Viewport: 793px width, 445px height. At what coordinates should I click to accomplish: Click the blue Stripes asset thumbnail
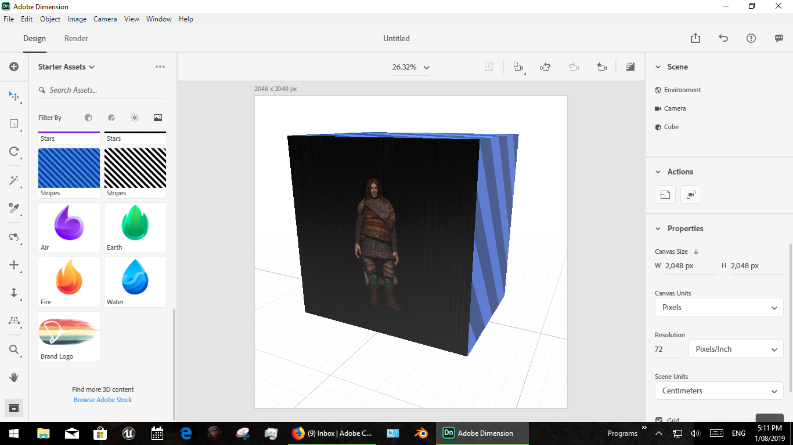(x=69, y=168)
